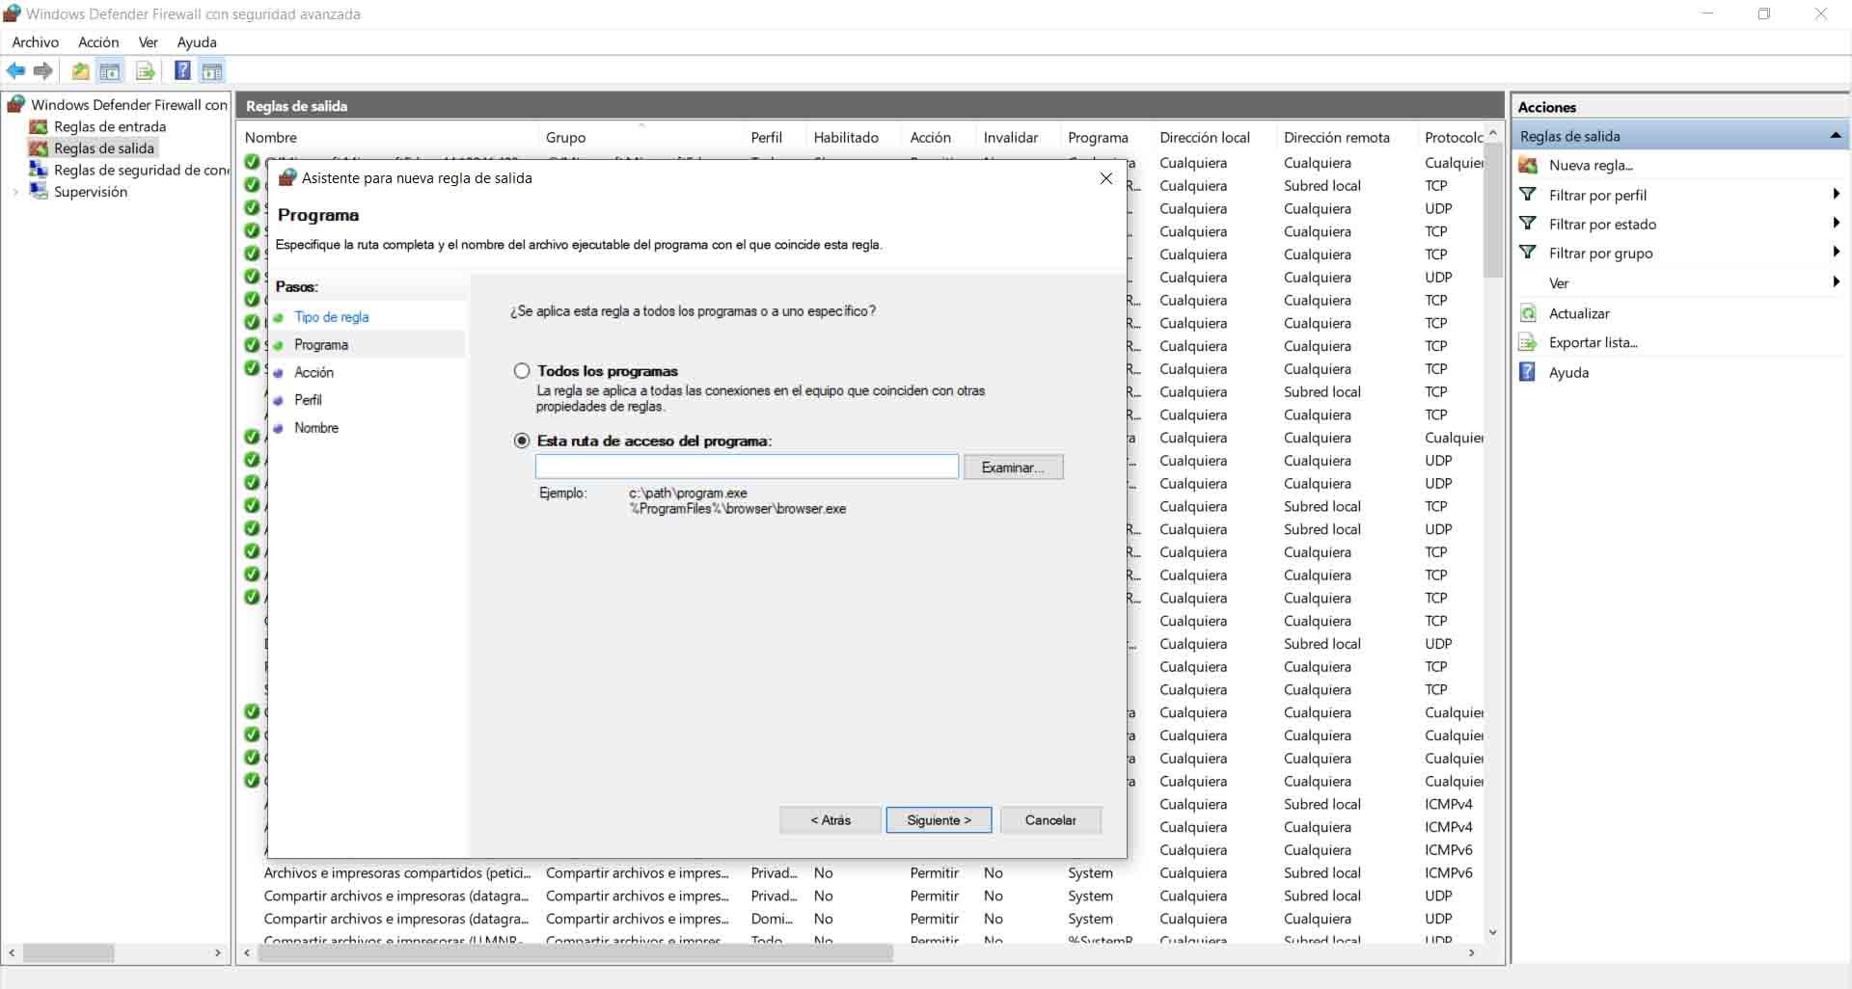The image size is (1852, 989).
Task: Click the application icon in the title bar
Action: coord(13,13)
